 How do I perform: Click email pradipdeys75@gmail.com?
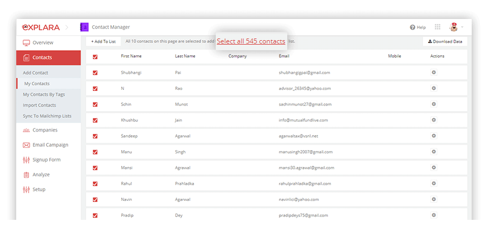(303, 215)
